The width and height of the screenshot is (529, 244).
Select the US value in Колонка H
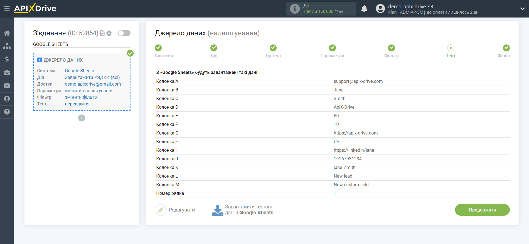pos(336,141)
